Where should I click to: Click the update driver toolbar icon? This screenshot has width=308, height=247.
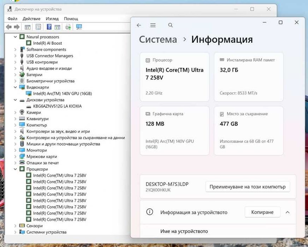click(68, 27)
